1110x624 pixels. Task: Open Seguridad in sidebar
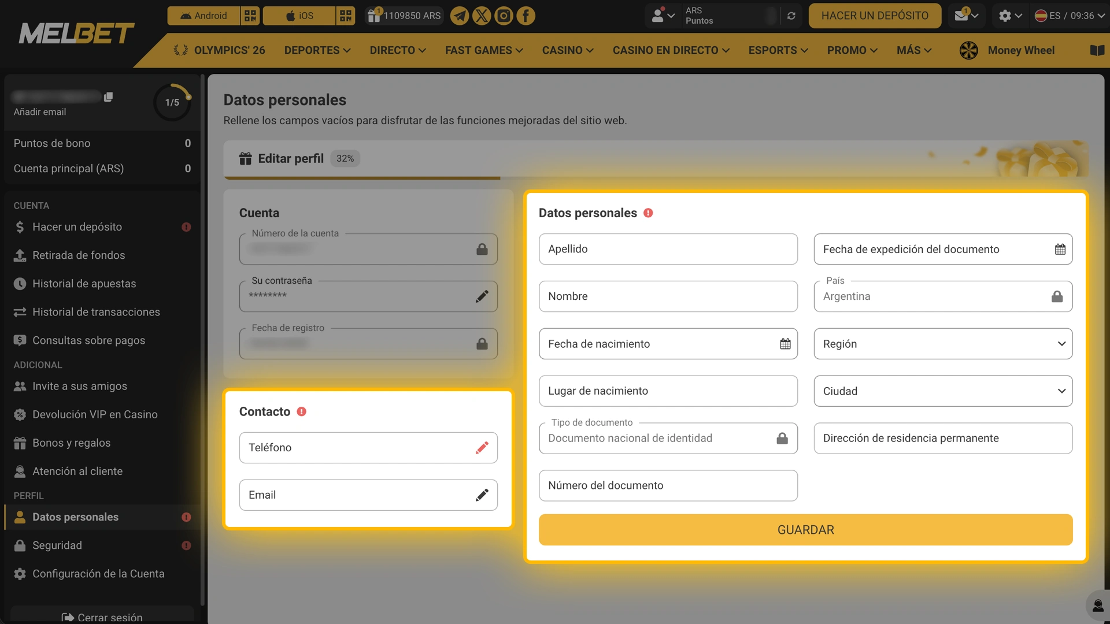click(102, 545)
